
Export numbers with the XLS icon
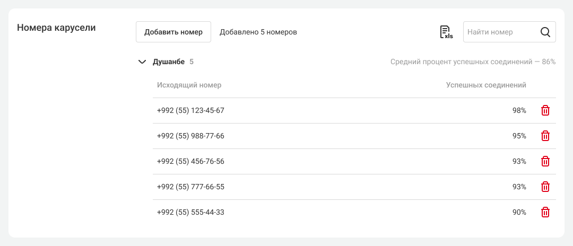tap(446, 32)
